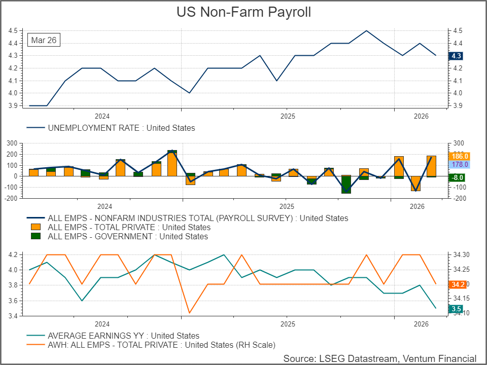Click the US Non-Farm Payroll chart title
Viewport: 487px width, 365px height.
243,12
